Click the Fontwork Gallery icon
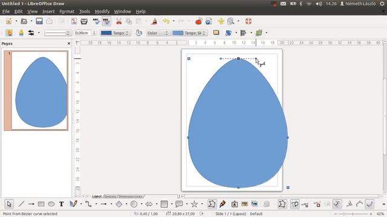Screen dimensions: 387x217 (x=235, y=204)
